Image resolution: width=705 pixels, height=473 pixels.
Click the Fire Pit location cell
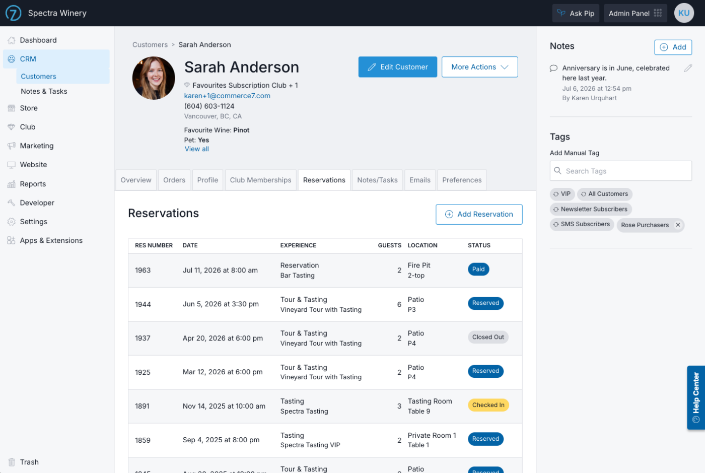tap(419, 265)
